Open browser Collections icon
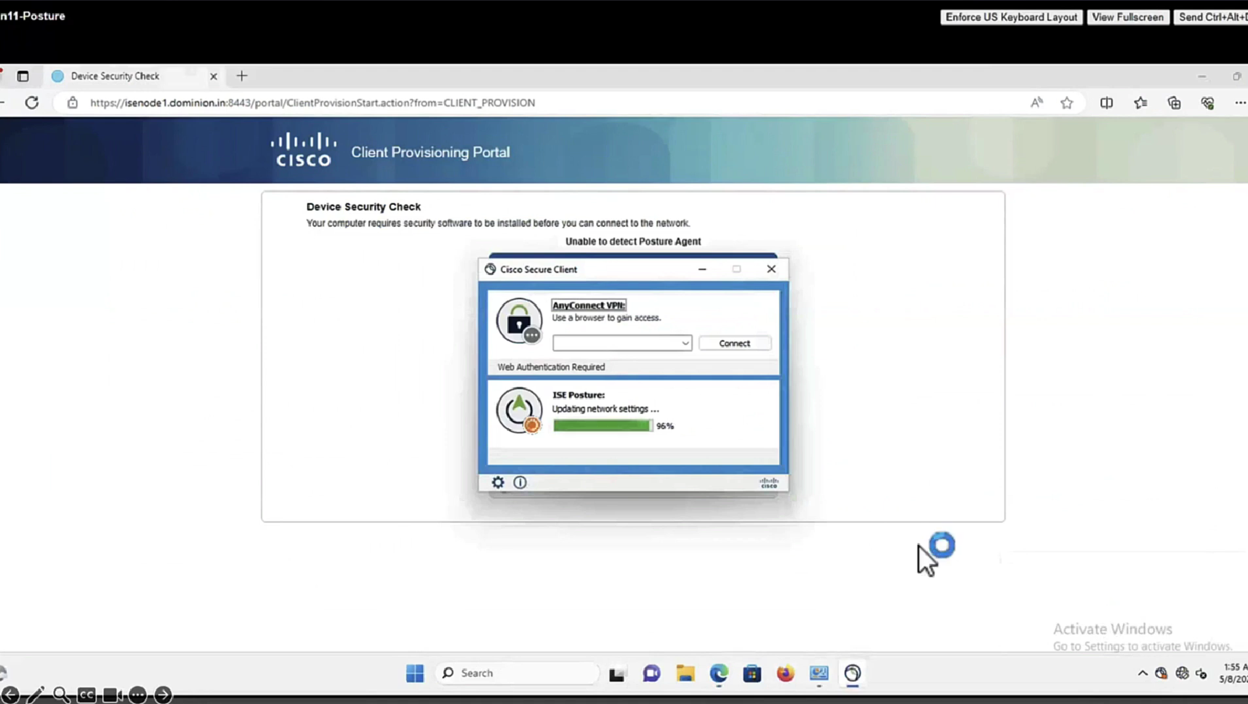 (x=1174, y=103)
